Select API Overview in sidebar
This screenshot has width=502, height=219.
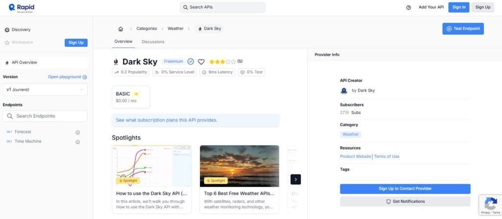(45, 63)
